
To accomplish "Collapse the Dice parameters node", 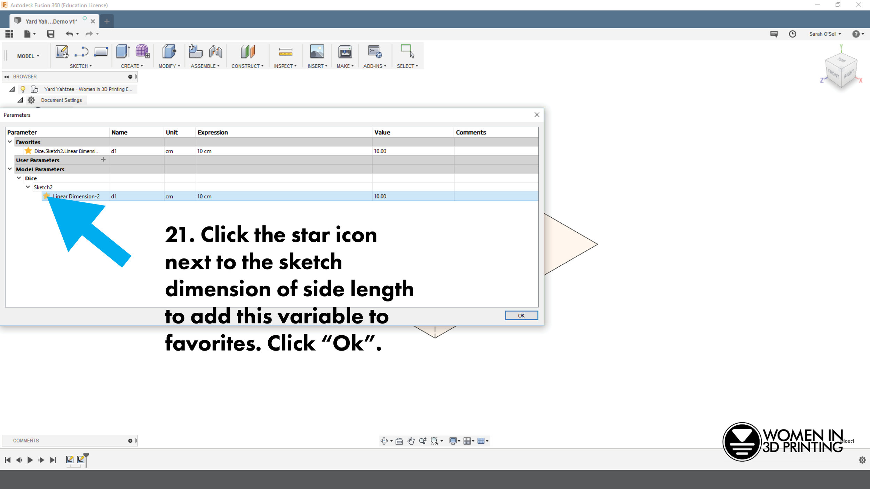I will click(x=19, y=178).
